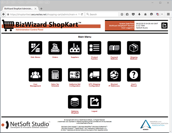Open the User's Manual question mark icon

(134, 75)
